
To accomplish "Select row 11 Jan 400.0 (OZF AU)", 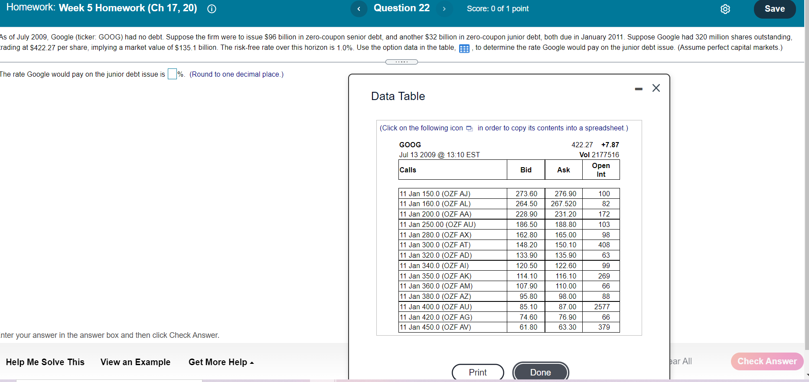I will coord(509,307).
